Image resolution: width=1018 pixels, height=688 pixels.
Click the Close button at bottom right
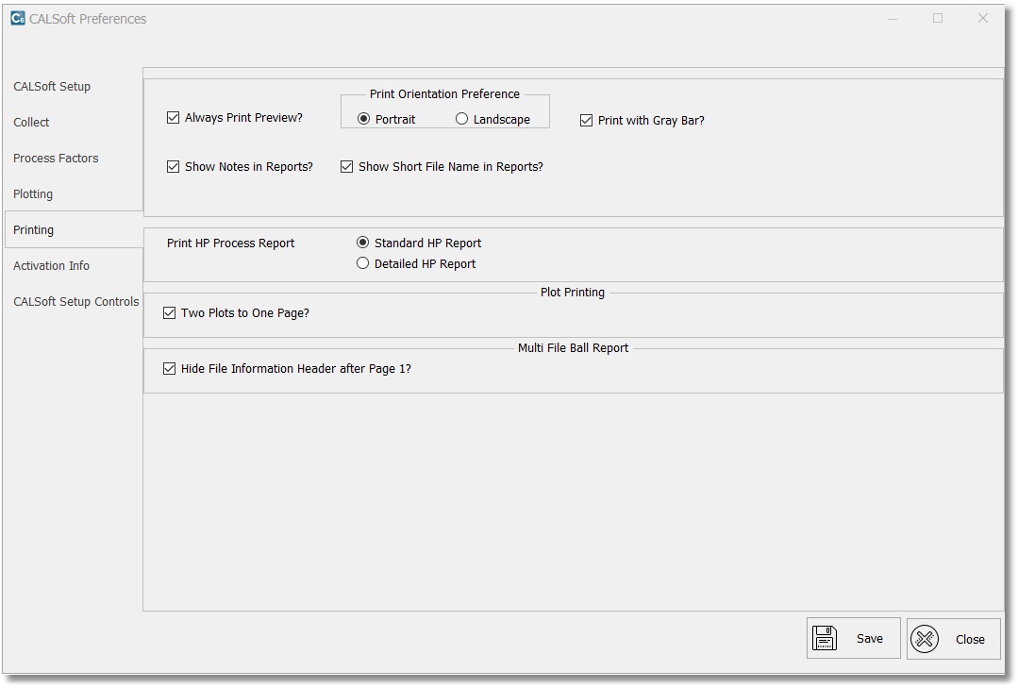953,639
